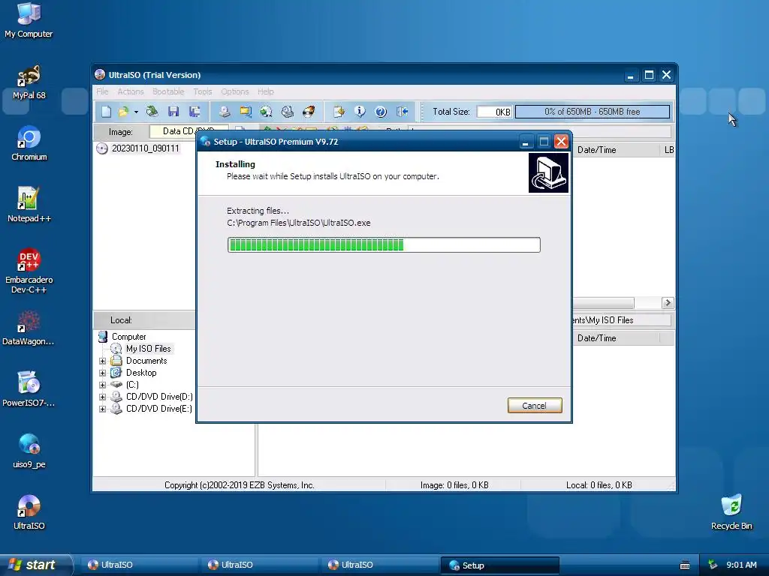
Task: Open the Options menu
Action: 235,91
